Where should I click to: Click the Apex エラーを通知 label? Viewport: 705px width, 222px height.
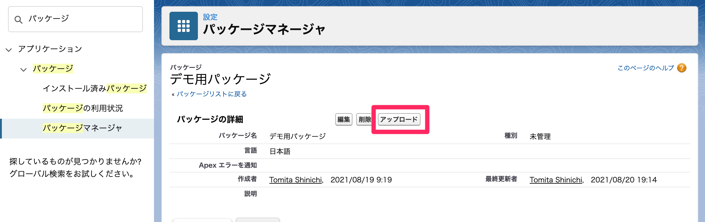coord(228,165)
